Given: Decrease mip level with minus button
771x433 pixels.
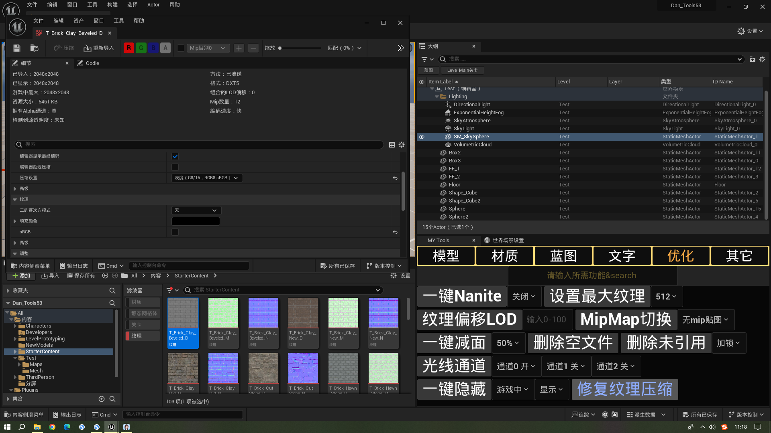Looking at the screenshot, I should pyautogui.click(x=253, y=48).
